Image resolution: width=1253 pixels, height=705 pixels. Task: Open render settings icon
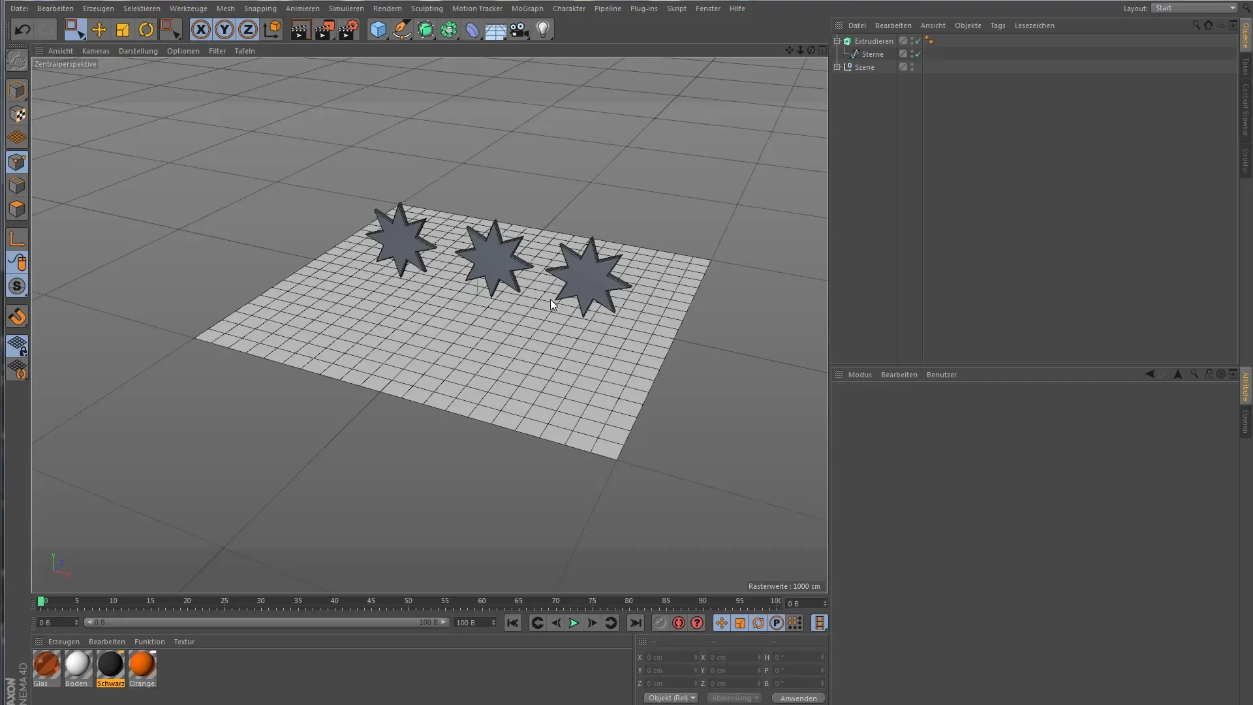point(348,29)
